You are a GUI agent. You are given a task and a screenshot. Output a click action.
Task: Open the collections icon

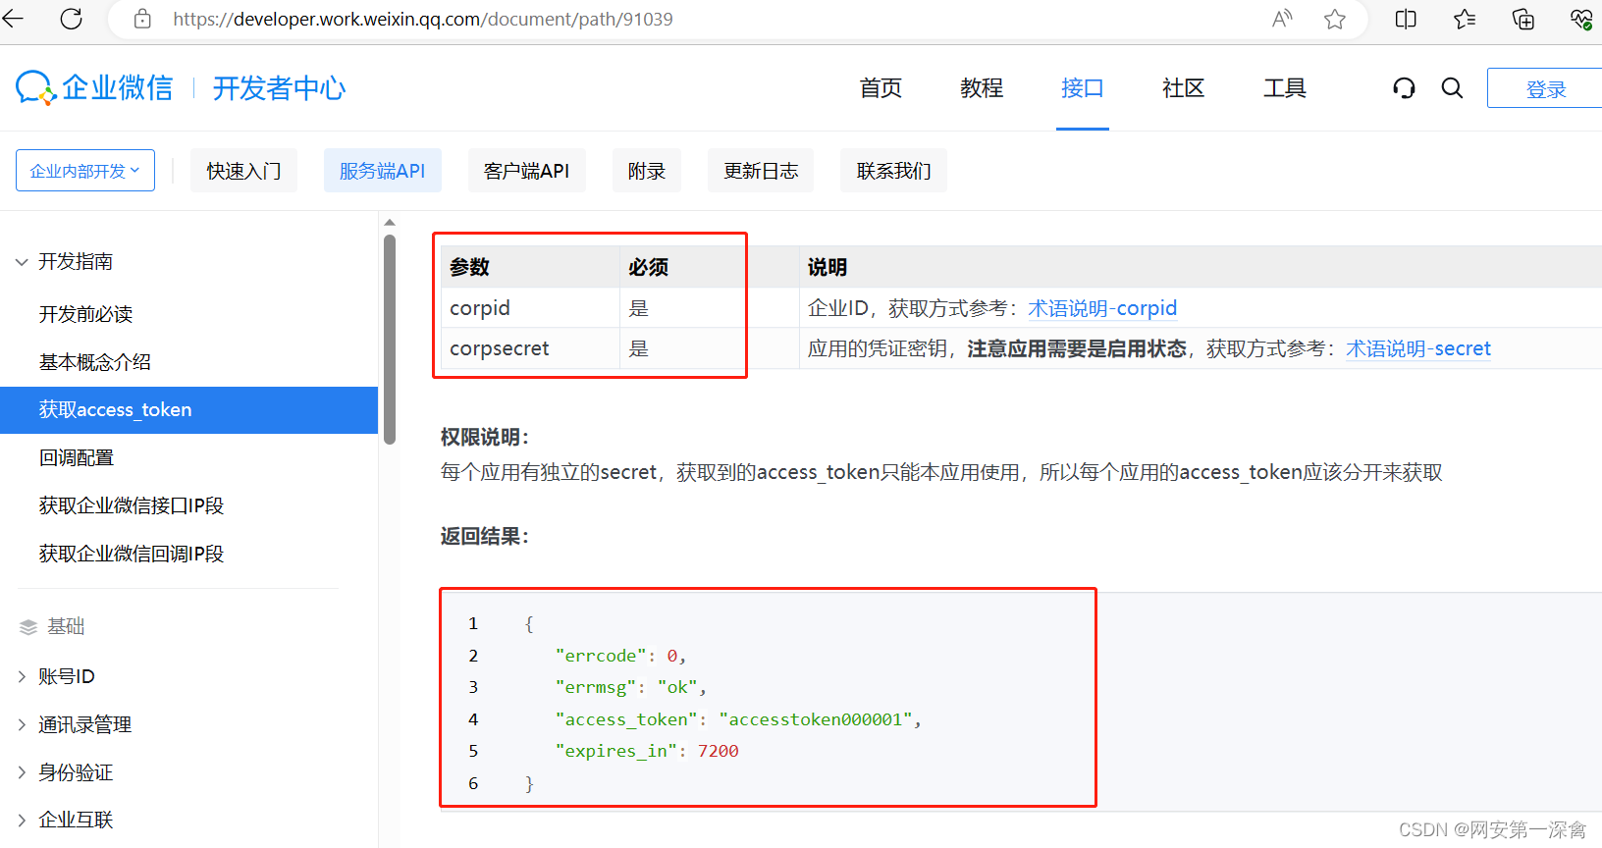[1523, 19]
